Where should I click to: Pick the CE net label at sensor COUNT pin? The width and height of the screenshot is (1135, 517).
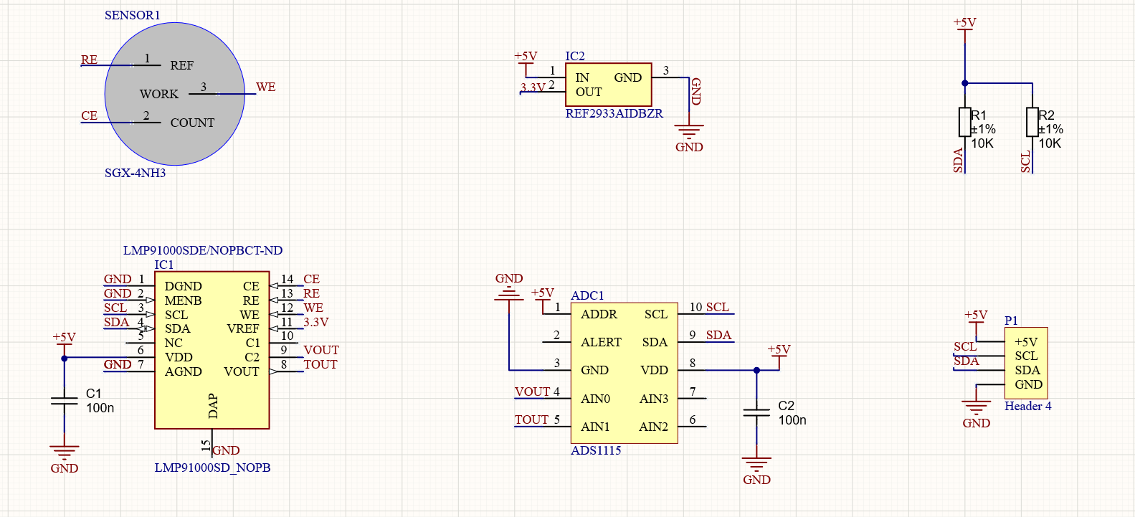click(x=89, y=115)
